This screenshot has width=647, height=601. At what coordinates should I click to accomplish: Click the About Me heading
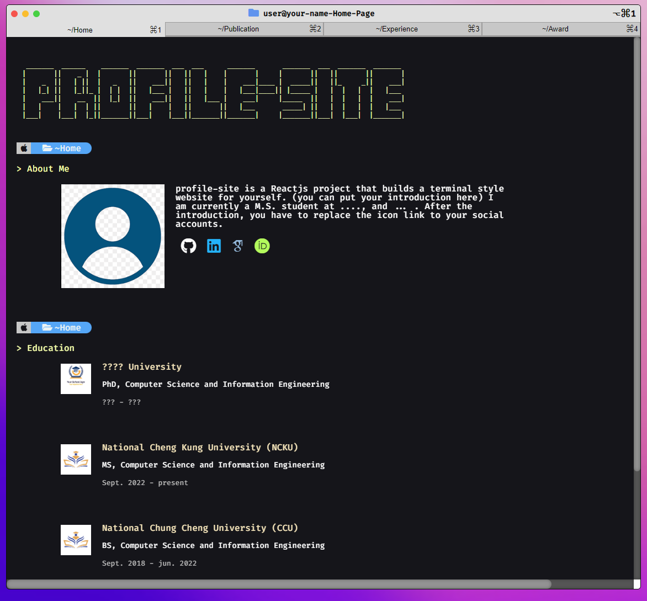pos(48,169)
